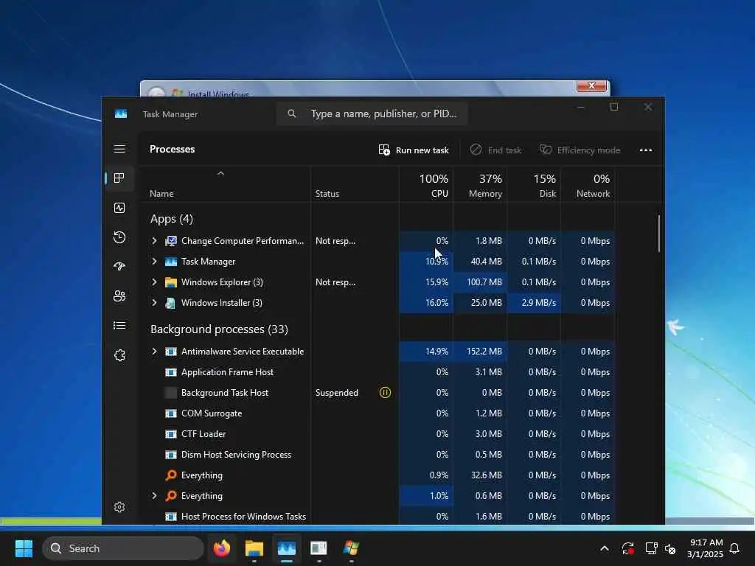This screenshot has width=755, height=566.
Task: Click Background processes (33) group header
Action: coord(219,329)
